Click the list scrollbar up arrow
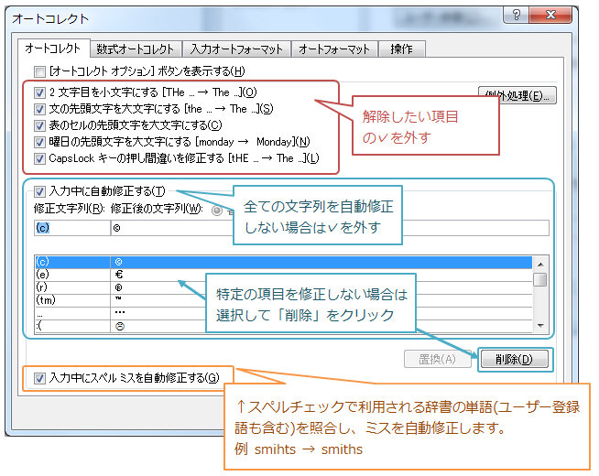Screen dimensions: 599x476 click(540, 265)
